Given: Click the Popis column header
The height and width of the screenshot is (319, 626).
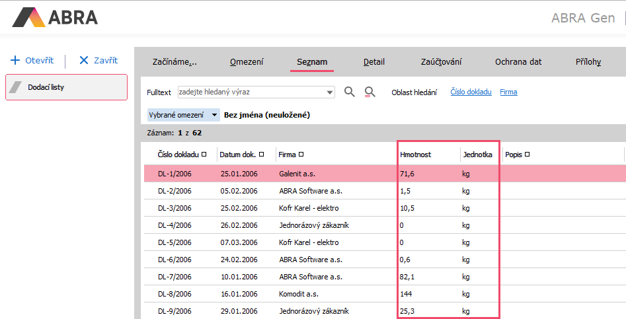Looking at the screenshot, I should pos(514,155).
